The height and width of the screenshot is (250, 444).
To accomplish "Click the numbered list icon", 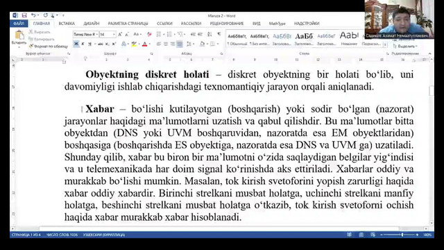I will 170,34.
